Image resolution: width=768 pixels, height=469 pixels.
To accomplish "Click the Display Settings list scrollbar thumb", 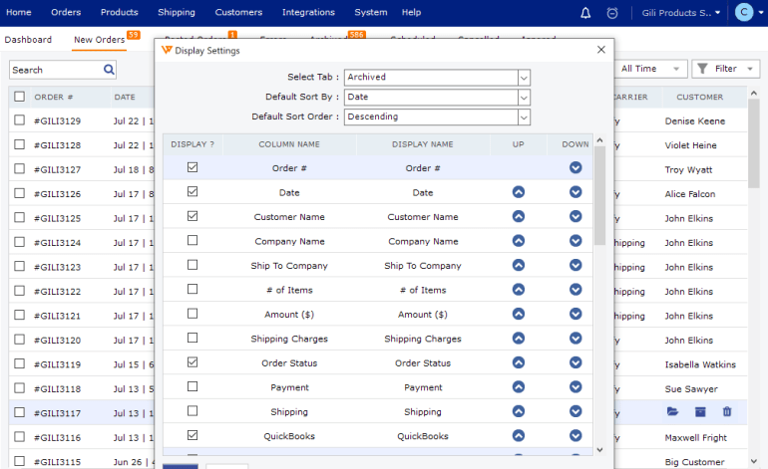I will pyautogui.click(x=599, y=195).
